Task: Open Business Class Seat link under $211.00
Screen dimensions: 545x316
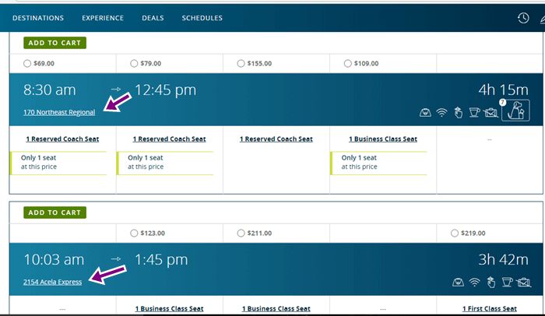Action: point(276,309)
